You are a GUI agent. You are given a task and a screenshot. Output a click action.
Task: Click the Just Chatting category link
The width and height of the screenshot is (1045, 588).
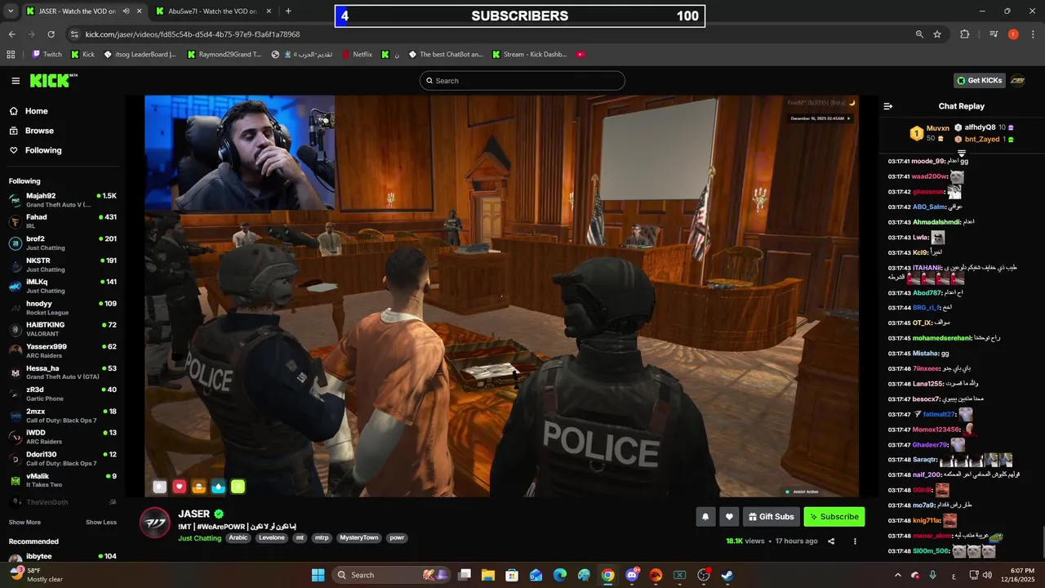pyautogui.click(x=200, y=538)
